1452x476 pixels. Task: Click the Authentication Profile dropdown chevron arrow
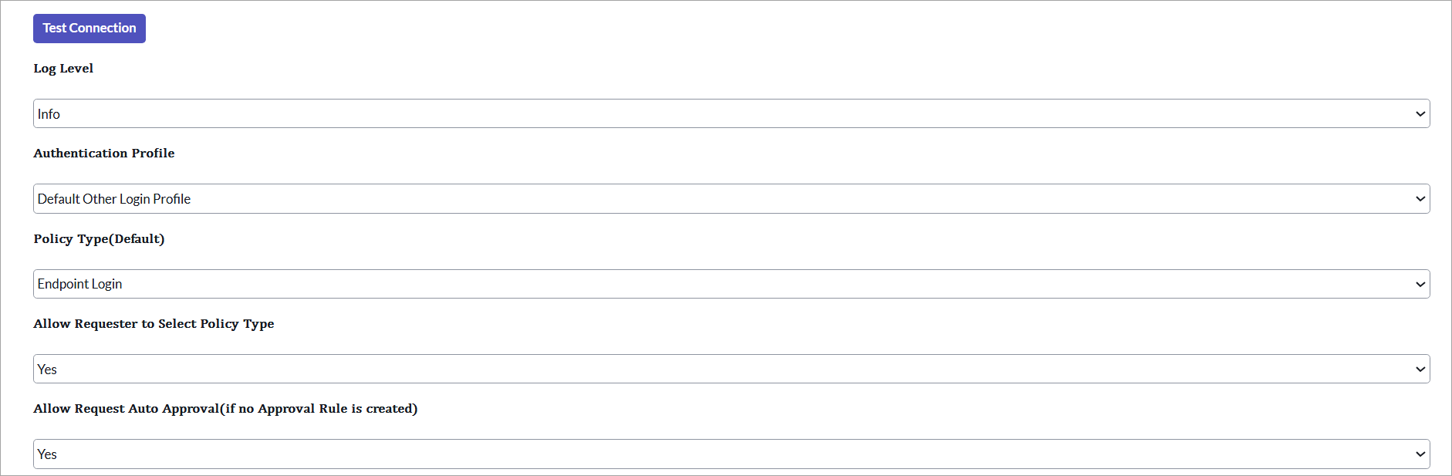(1420, 199)
